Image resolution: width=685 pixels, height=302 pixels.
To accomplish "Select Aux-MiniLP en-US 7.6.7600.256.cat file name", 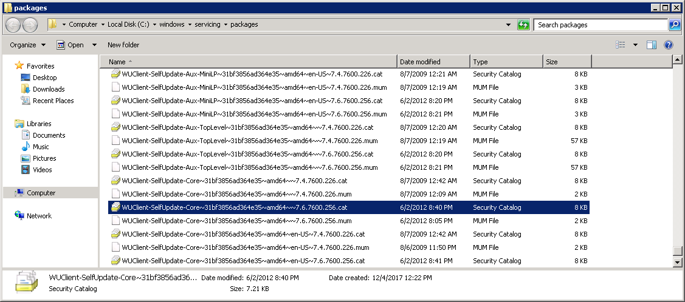I will tap(252, 101).
